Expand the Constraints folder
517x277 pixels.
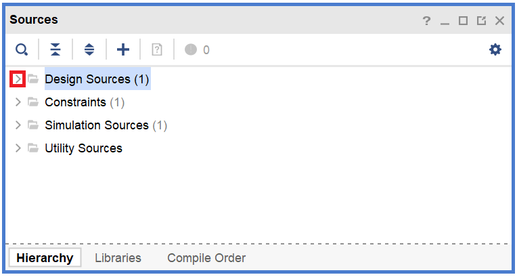pos(18,103)
